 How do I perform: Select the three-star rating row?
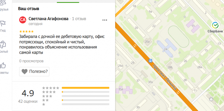tap(76, 96)
